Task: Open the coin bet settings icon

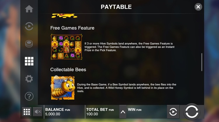Action: (29, 44)
